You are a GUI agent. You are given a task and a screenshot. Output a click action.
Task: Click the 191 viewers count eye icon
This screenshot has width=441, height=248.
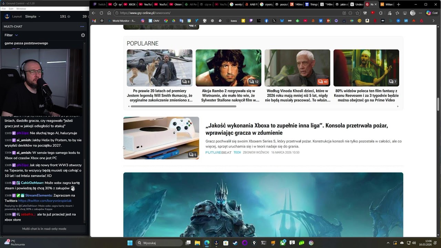(69, 17)
